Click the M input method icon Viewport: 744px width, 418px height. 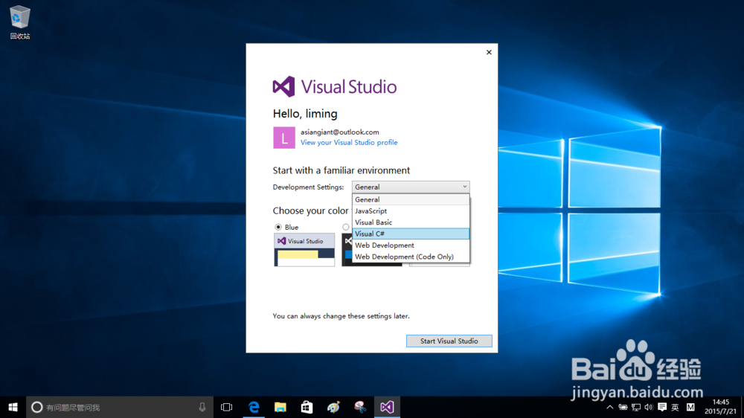[690, 407]
